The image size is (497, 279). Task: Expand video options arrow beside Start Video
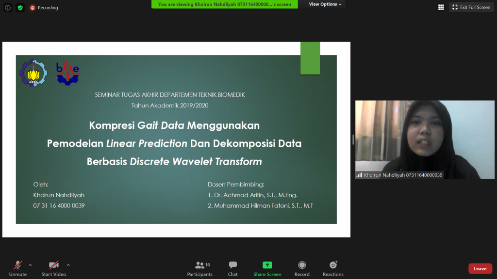[x=68, y=265]
